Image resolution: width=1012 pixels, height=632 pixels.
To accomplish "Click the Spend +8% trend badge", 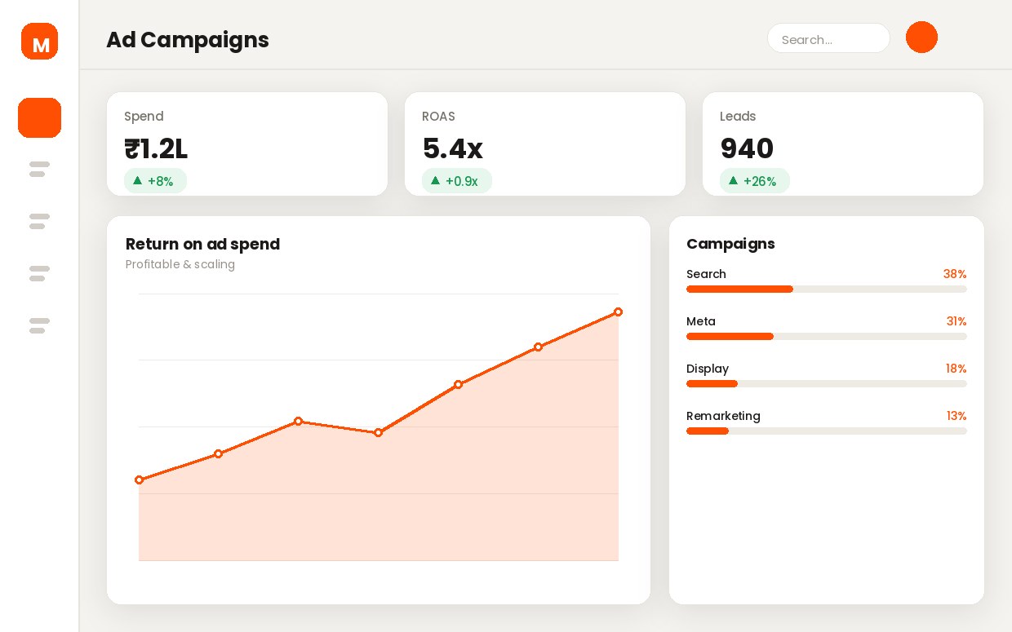I will 155,181.
